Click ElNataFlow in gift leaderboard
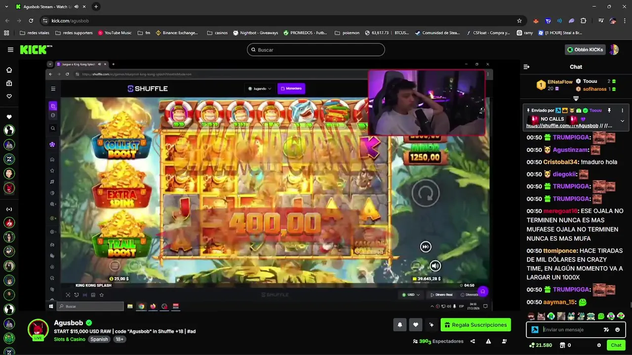632x355 pixels. (560, 82)
